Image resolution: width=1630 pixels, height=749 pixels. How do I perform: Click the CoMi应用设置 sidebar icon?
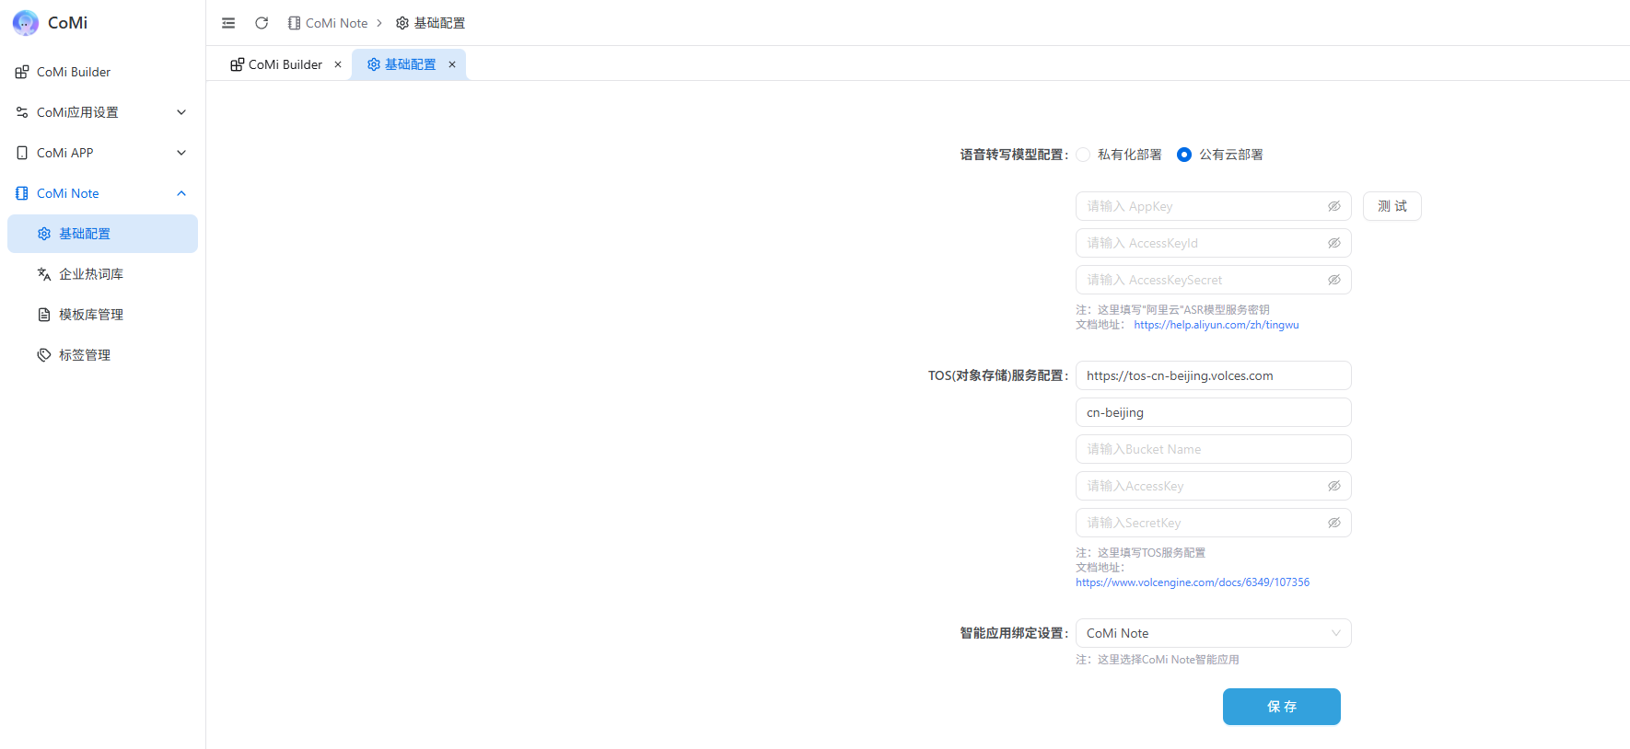(x=22, y=112)
